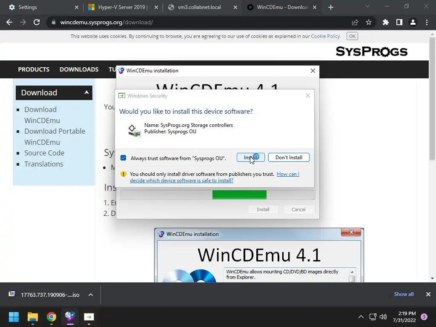Close the WinCDEmu installation window

(313, 71)
